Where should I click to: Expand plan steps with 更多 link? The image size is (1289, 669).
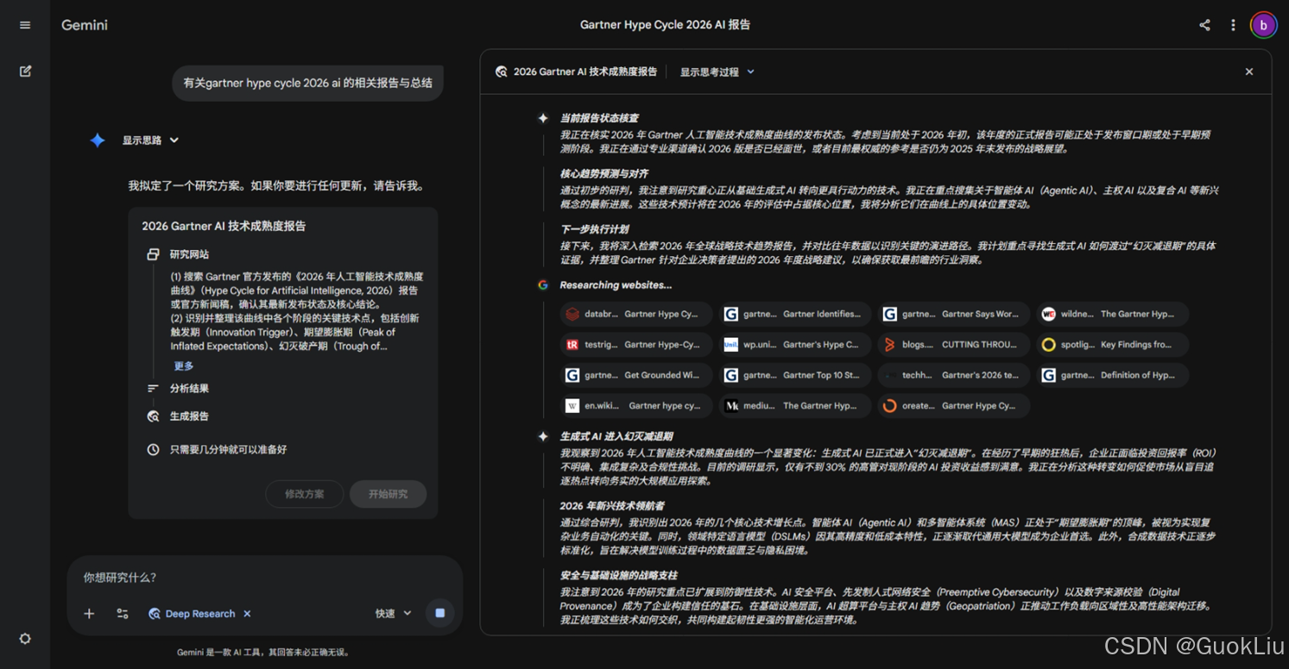click(184, 366)
